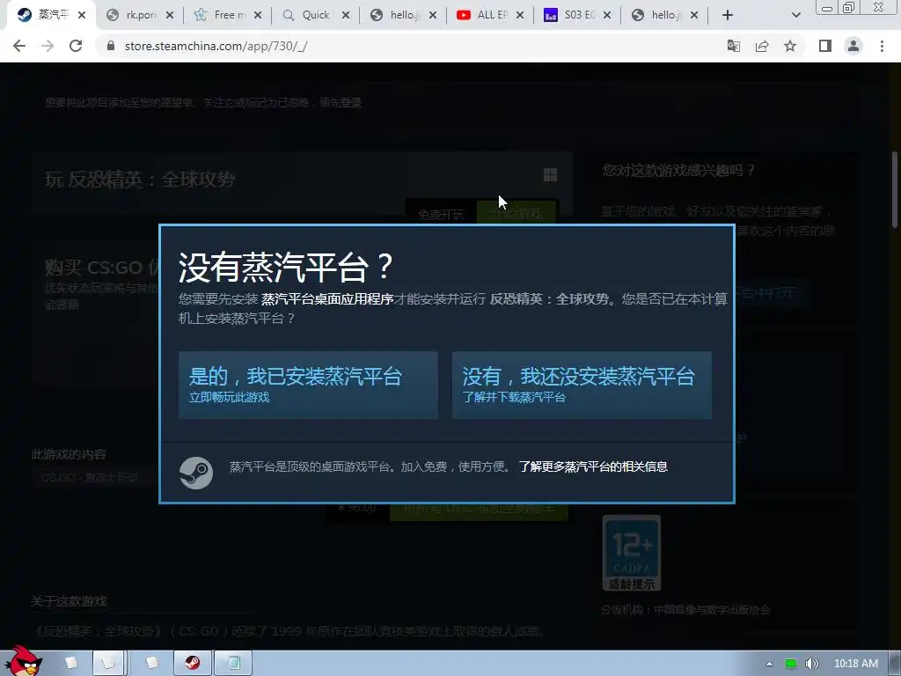Close the 'Quick' tab
The image size is (901, 676).
pos(345,15)
